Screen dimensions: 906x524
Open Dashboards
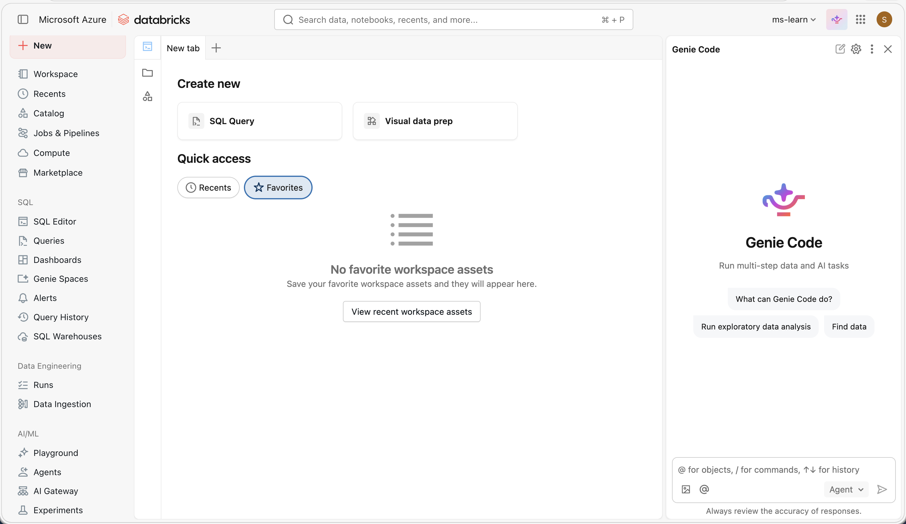67,260
